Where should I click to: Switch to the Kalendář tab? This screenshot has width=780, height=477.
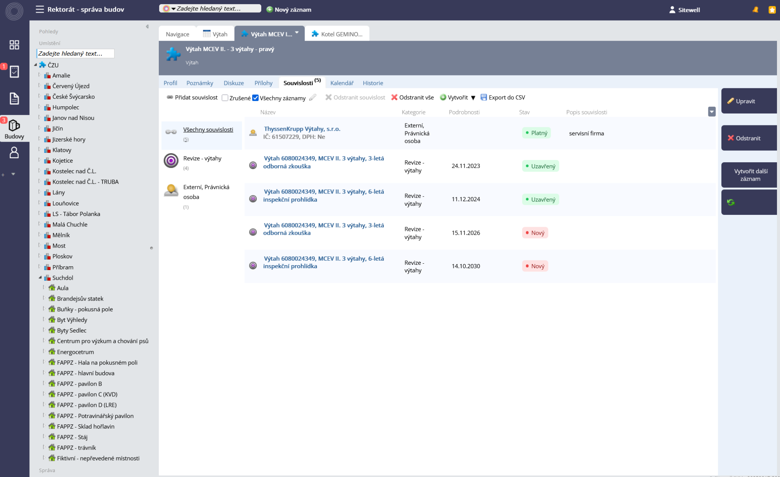tap(342, 83)
